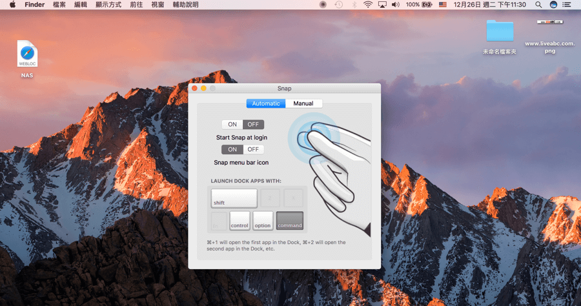Click the AirPlay display icon
This screenshot has height=306, width=581.
click(x=382, y=5)
